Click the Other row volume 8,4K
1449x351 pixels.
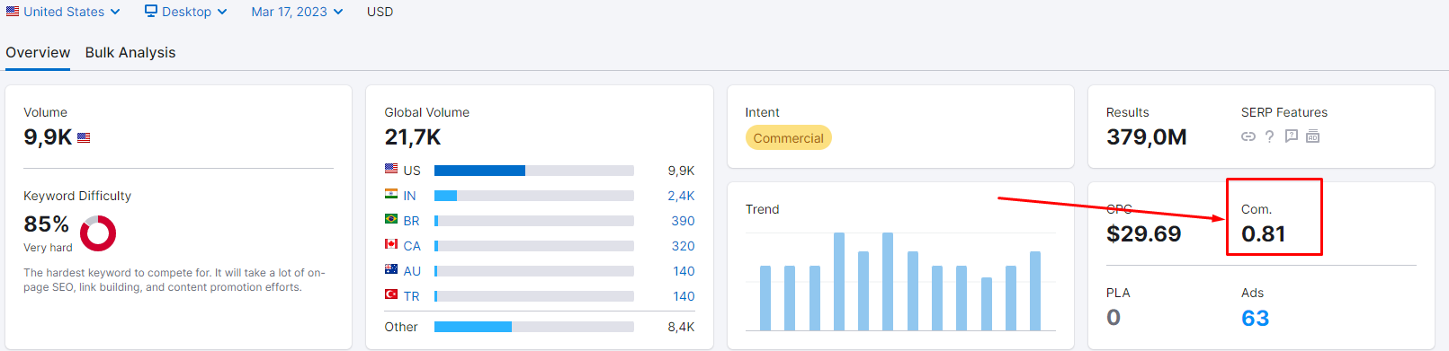681,327
